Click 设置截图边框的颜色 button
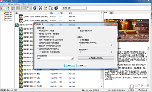 [96, 58]
